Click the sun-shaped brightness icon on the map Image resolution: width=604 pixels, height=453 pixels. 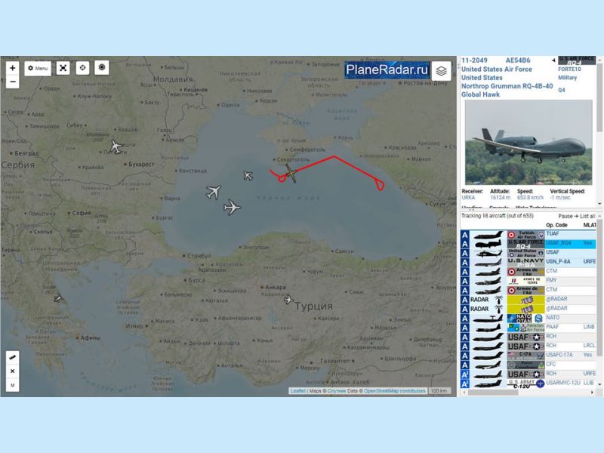pyautogui.click(x=102, y=67)
